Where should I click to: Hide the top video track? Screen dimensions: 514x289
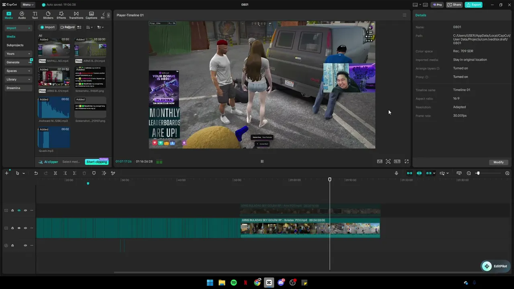click(19, 210)
